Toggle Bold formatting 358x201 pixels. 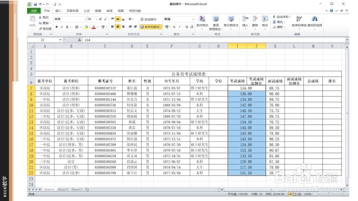click(57, 27)
